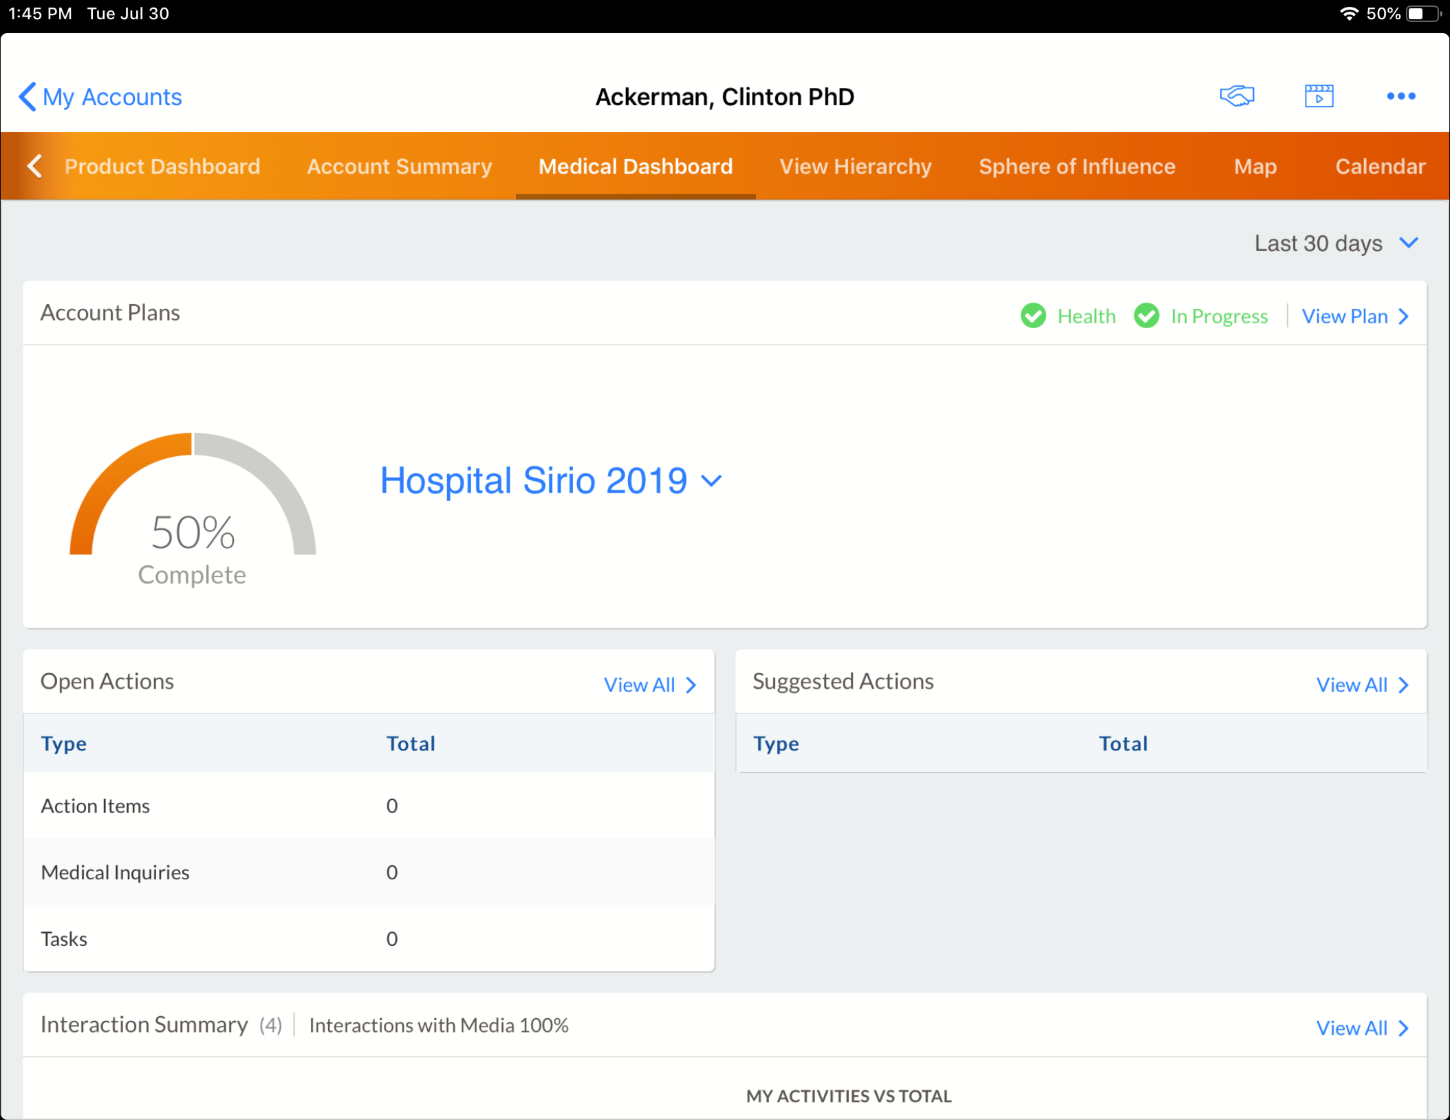
Task: View all in Interaction Summary
Action: tap(1362, 1028)
